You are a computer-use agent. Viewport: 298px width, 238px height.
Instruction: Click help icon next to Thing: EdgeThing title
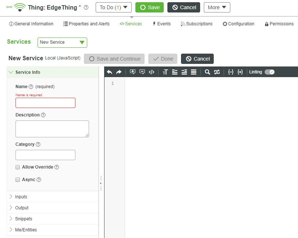[86, 7]
